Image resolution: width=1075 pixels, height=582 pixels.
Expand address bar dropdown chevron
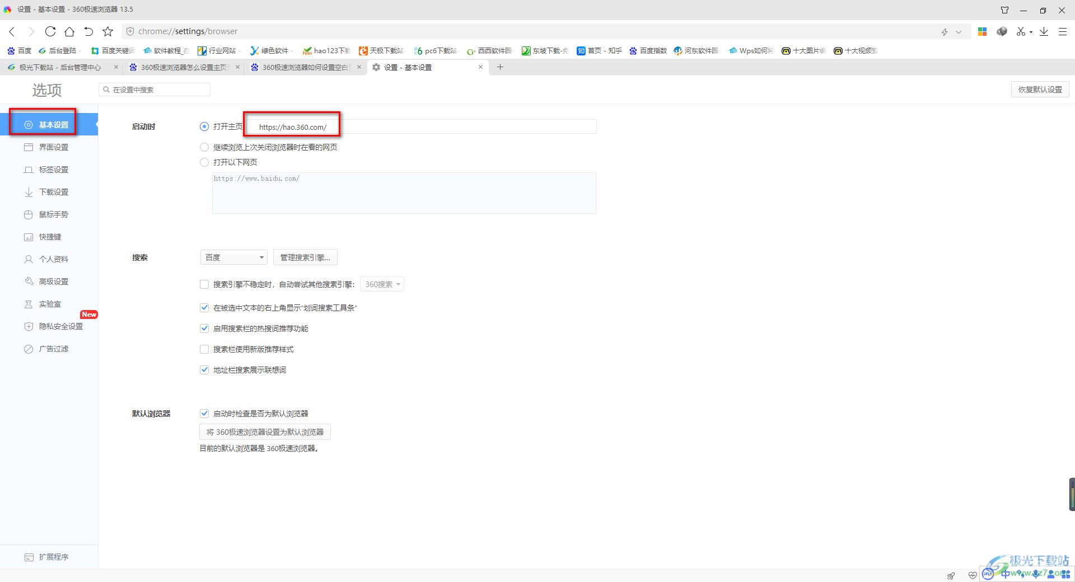click(959, 32)
